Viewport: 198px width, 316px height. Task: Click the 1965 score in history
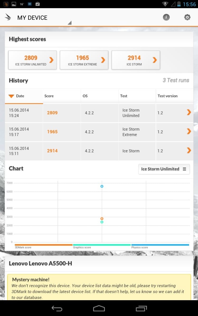pyautogui.click(x=52, y=132)
